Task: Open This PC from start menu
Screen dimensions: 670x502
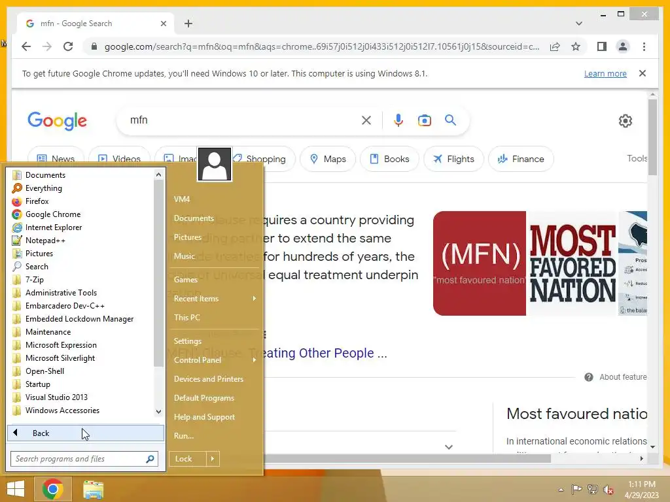Action: 186,318
